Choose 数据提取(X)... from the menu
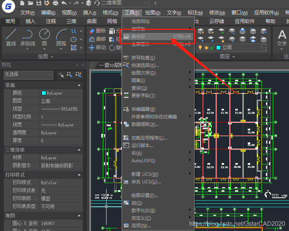Viewport: 289px width, 231px height. 158,124
